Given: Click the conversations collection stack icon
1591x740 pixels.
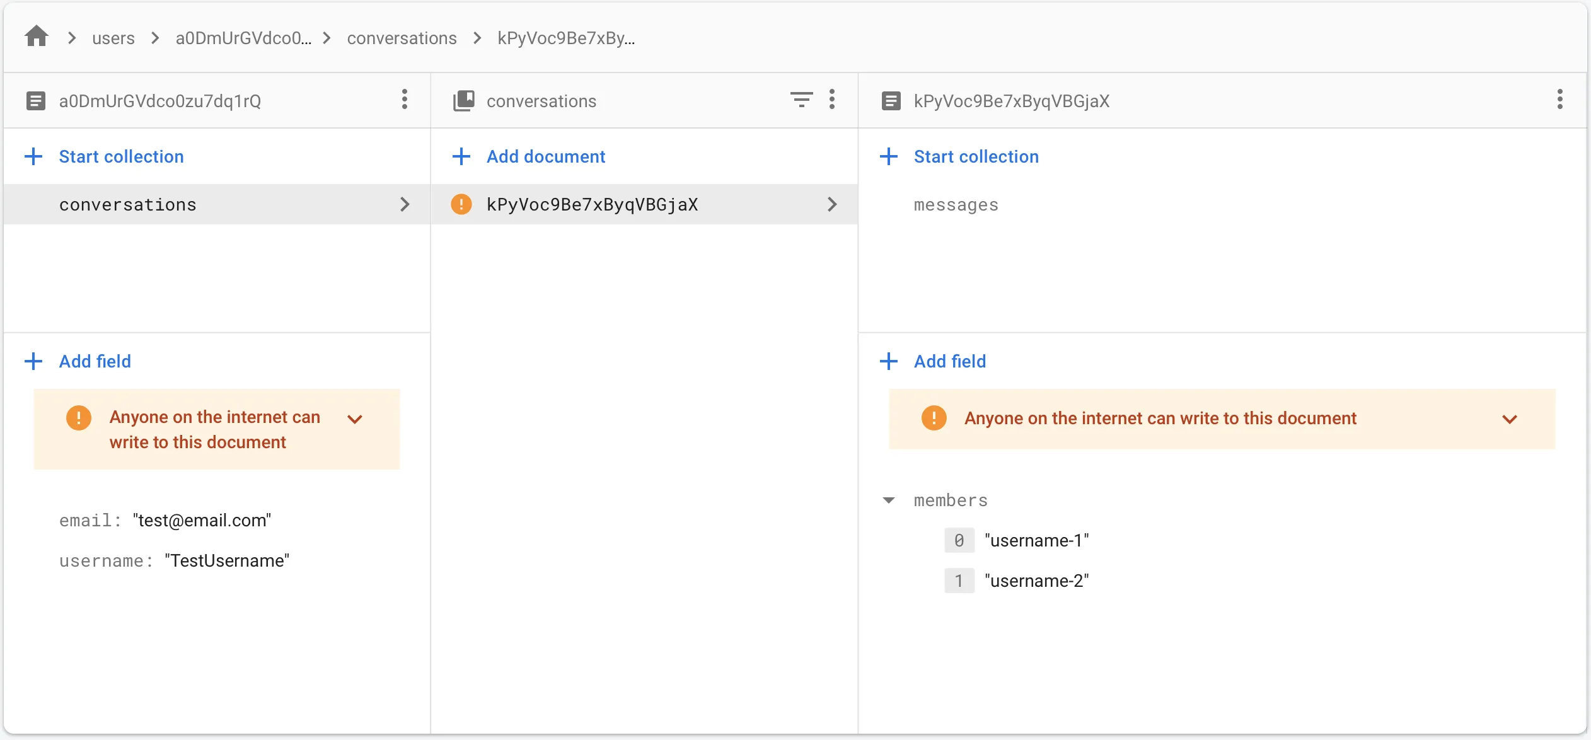Looking at the screenshot, I should coord(464,100).
